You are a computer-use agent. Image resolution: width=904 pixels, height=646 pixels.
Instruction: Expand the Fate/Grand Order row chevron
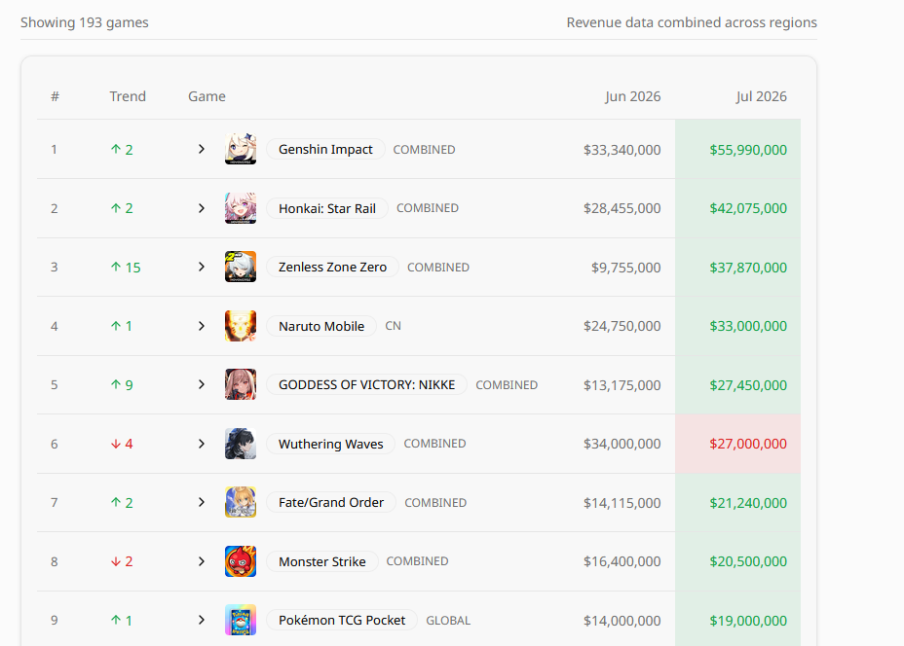pos(202,502)
